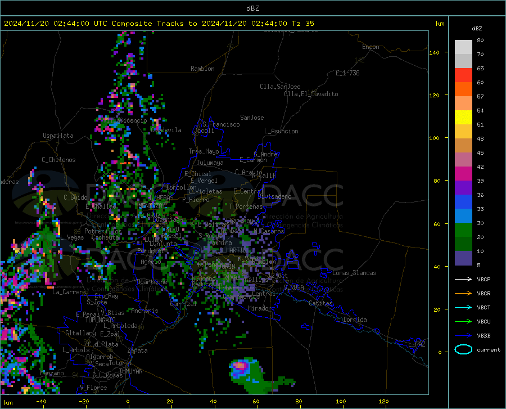Click the 'VBCT' legend label
Image resolution: width=506 pixels, height=409 pixels.
[484, 307]
